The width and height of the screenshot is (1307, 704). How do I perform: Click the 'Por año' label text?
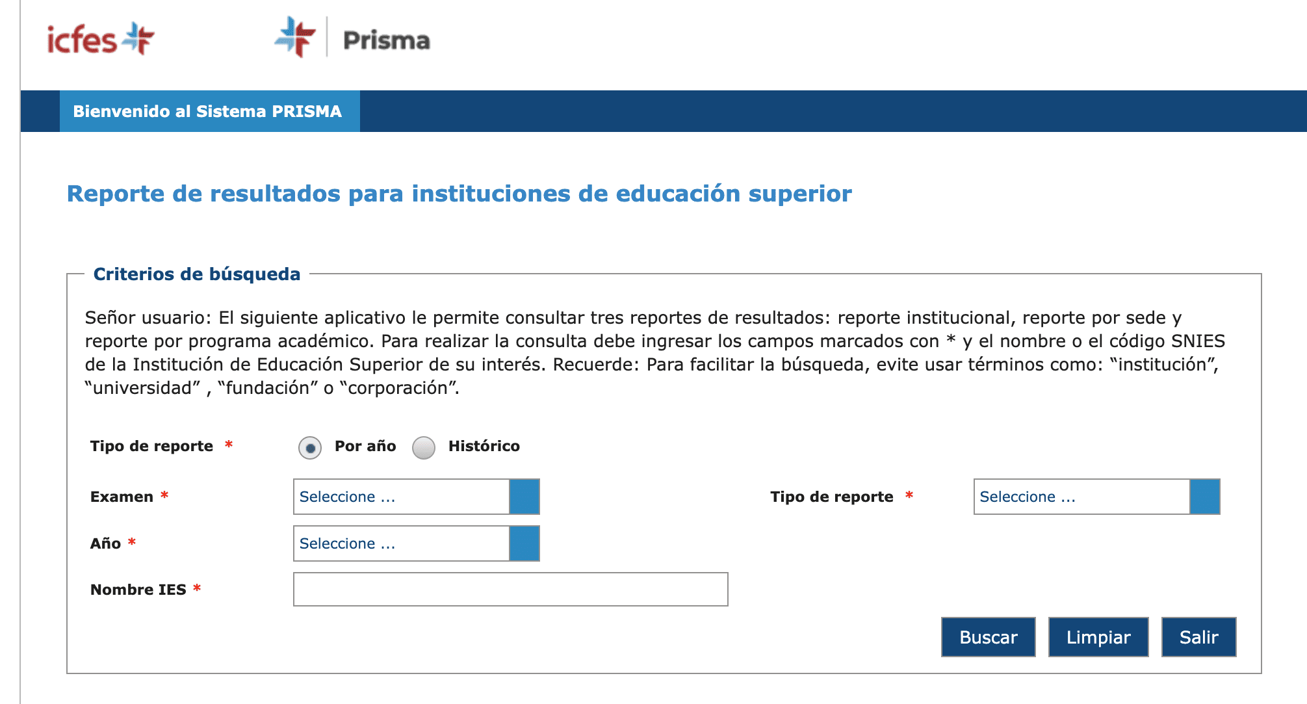365,446
